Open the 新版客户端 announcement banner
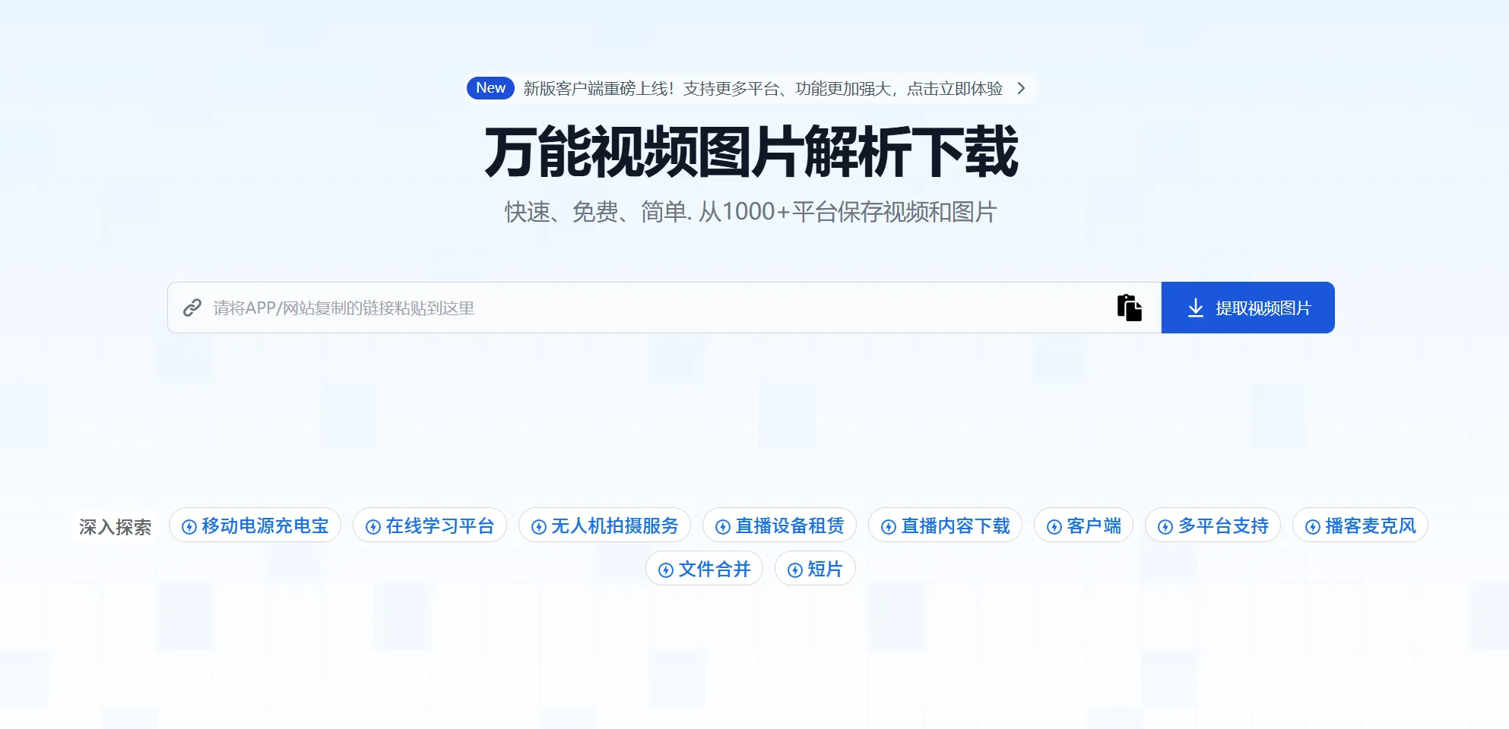 760,89
